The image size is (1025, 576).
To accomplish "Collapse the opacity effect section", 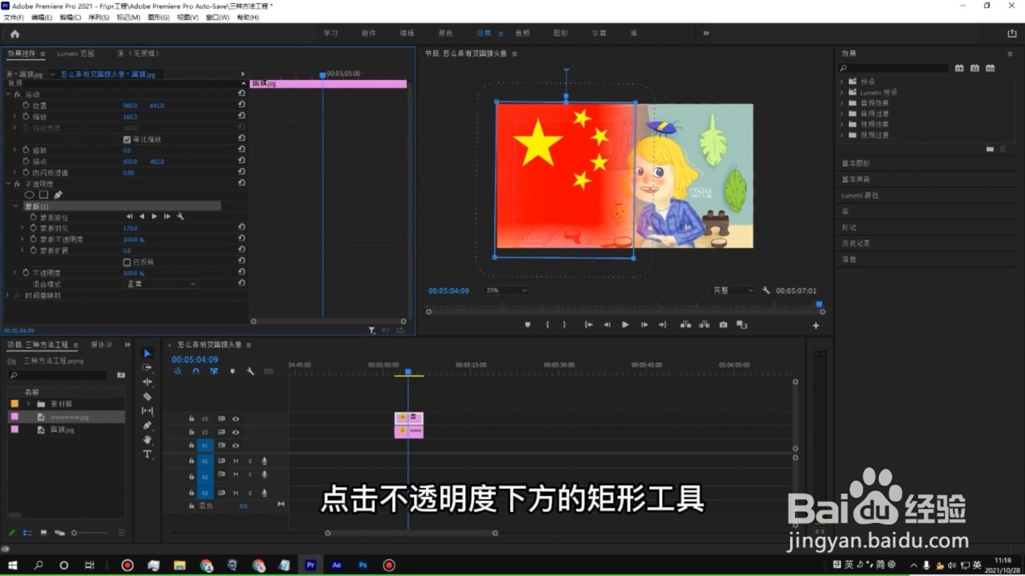I will (8, 184).
